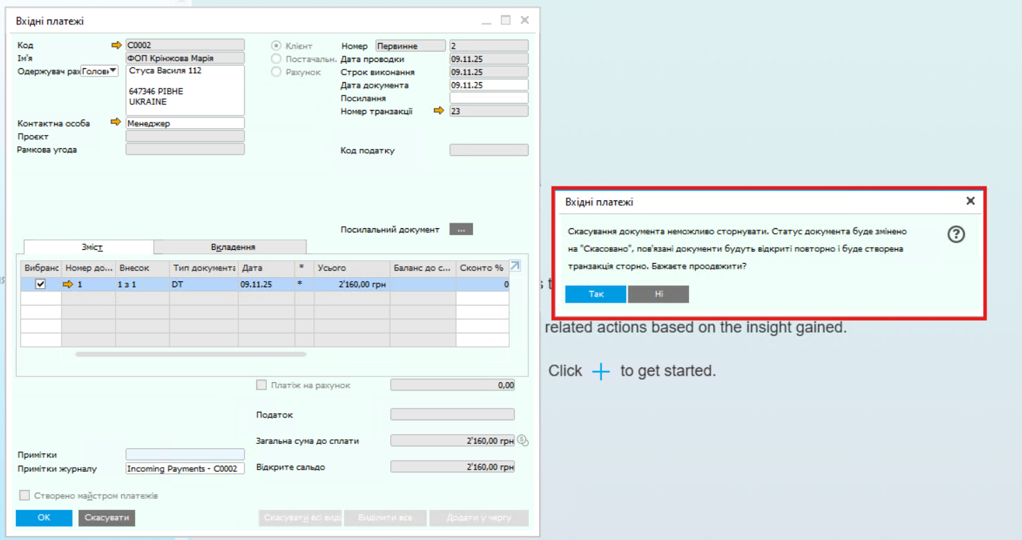Click the Ні button in dialog
The width and height of the screenshot is (1022, 540).
click(x=658, y=294)
